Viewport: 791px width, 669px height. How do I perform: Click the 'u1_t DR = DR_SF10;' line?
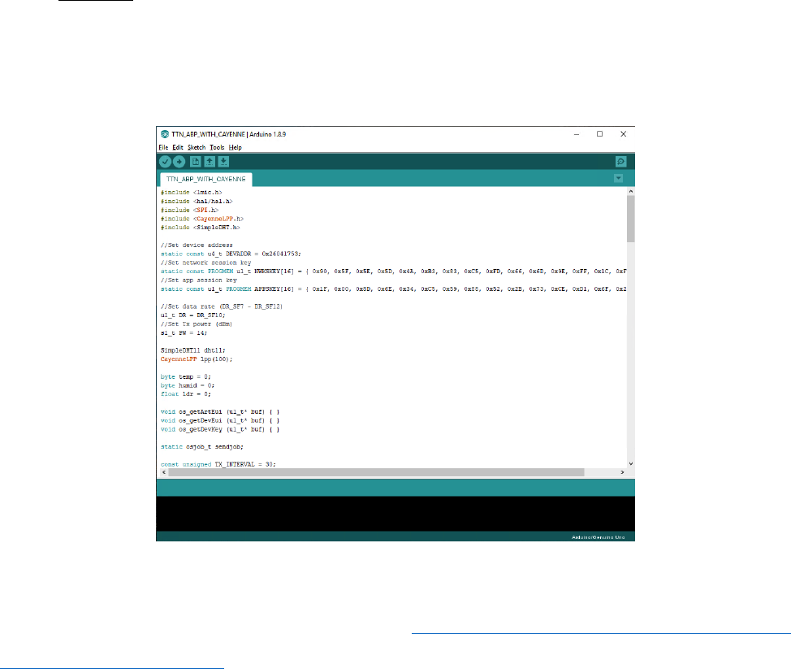pos(193,315)
